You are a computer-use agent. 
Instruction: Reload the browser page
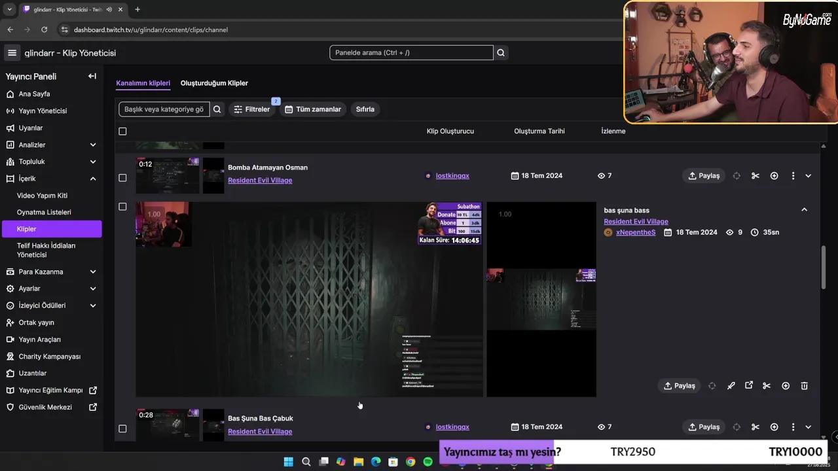(44, 29)
